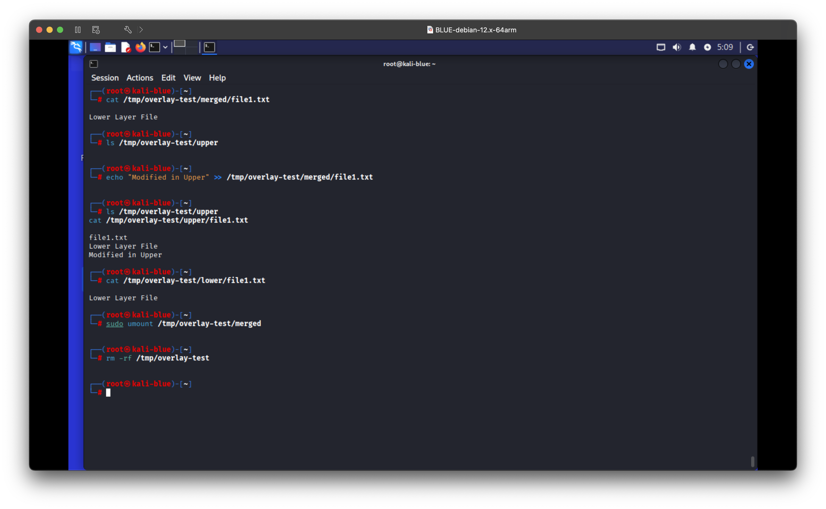The height and width of the screenshot is (509, 826).
Task: Launch Firefox from the panel
Action: click(140, 47)
